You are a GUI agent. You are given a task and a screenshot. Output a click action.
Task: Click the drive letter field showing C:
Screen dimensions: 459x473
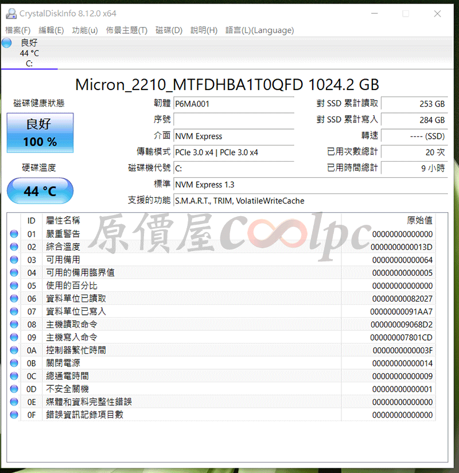point(234,169)
